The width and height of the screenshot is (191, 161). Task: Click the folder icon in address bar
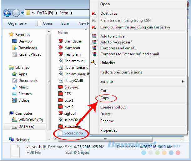click(28, 13)
